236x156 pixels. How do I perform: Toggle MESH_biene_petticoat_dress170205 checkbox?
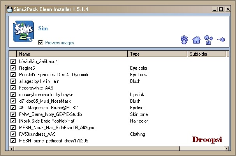[x=13, y=140]
